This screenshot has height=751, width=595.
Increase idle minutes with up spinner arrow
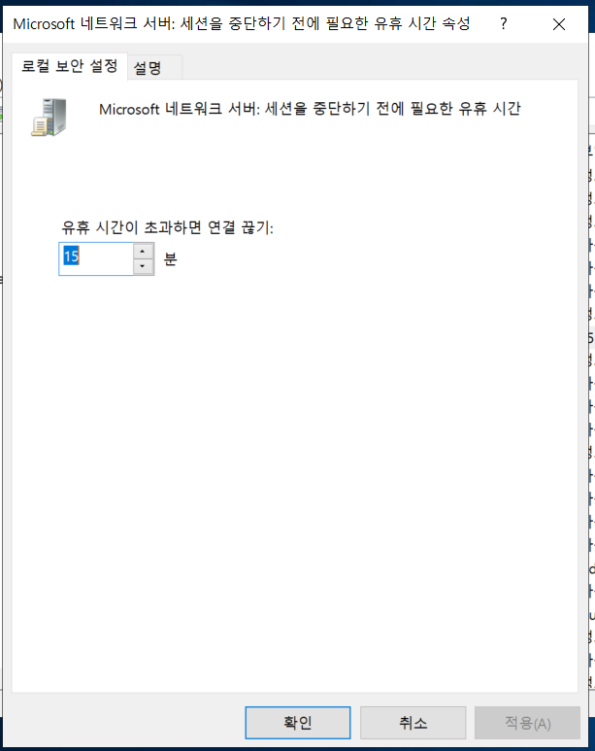point(143,251)
